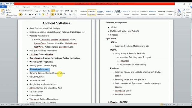The width and height of the screenshot is (192, 108).
Task: Toggle Align Text Right
Action: coord(58,14)
